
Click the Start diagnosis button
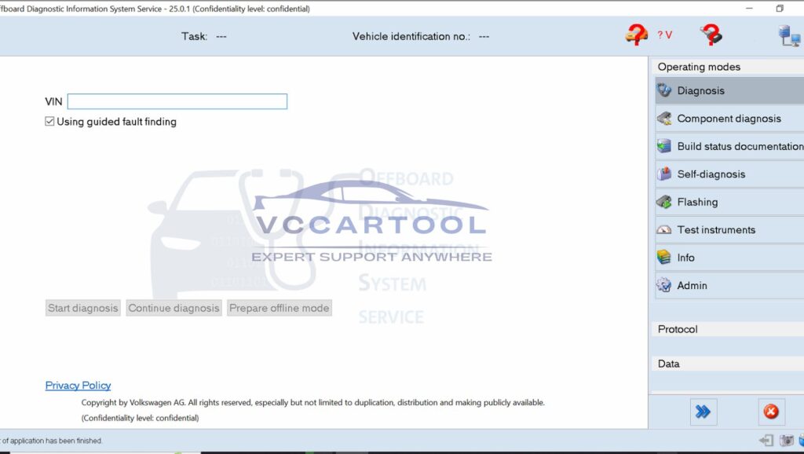[82, 308]
